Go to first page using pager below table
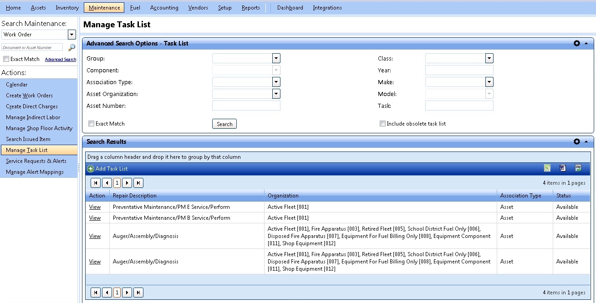 96,293
